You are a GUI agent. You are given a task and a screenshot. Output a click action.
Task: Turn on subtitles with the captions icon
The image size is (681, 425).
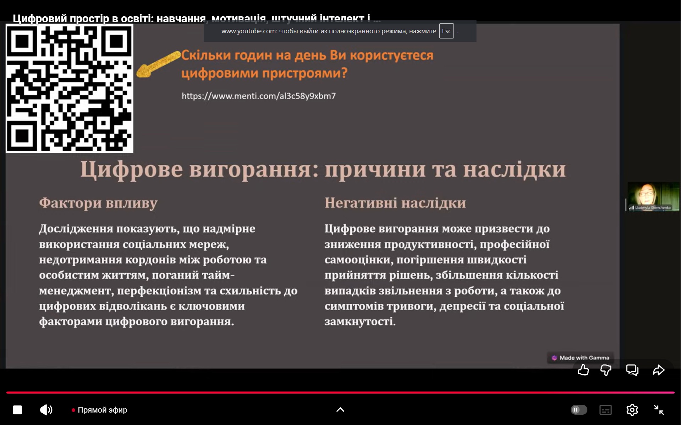click(605, 410)
